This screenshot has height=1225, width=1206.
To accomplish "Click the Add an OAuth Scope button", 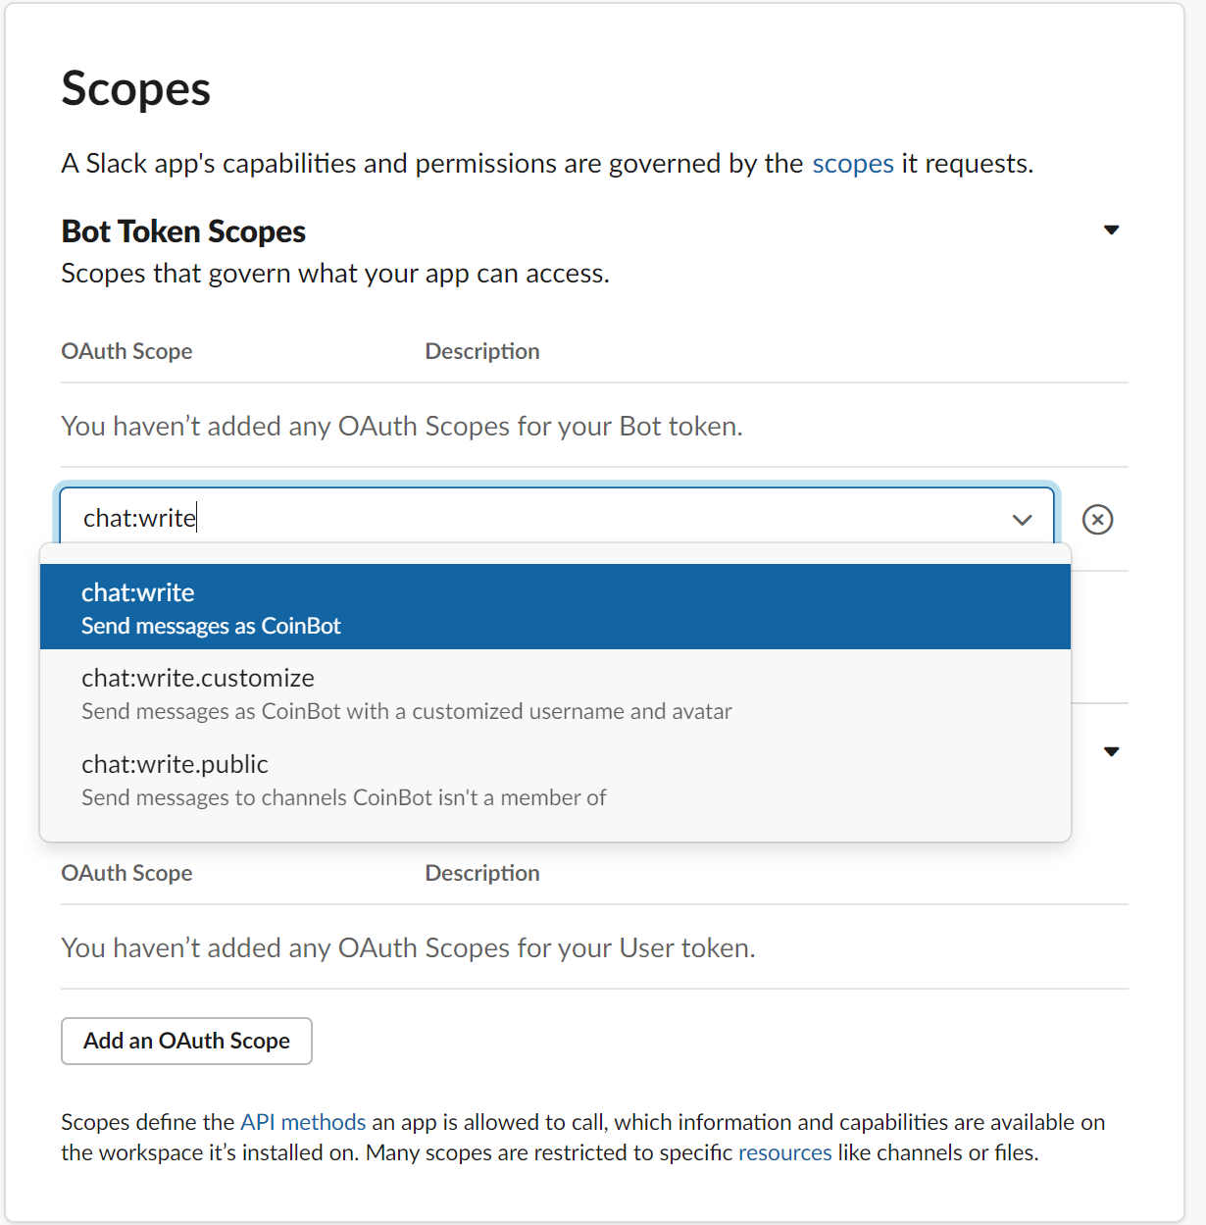I will pos(186,1041).
